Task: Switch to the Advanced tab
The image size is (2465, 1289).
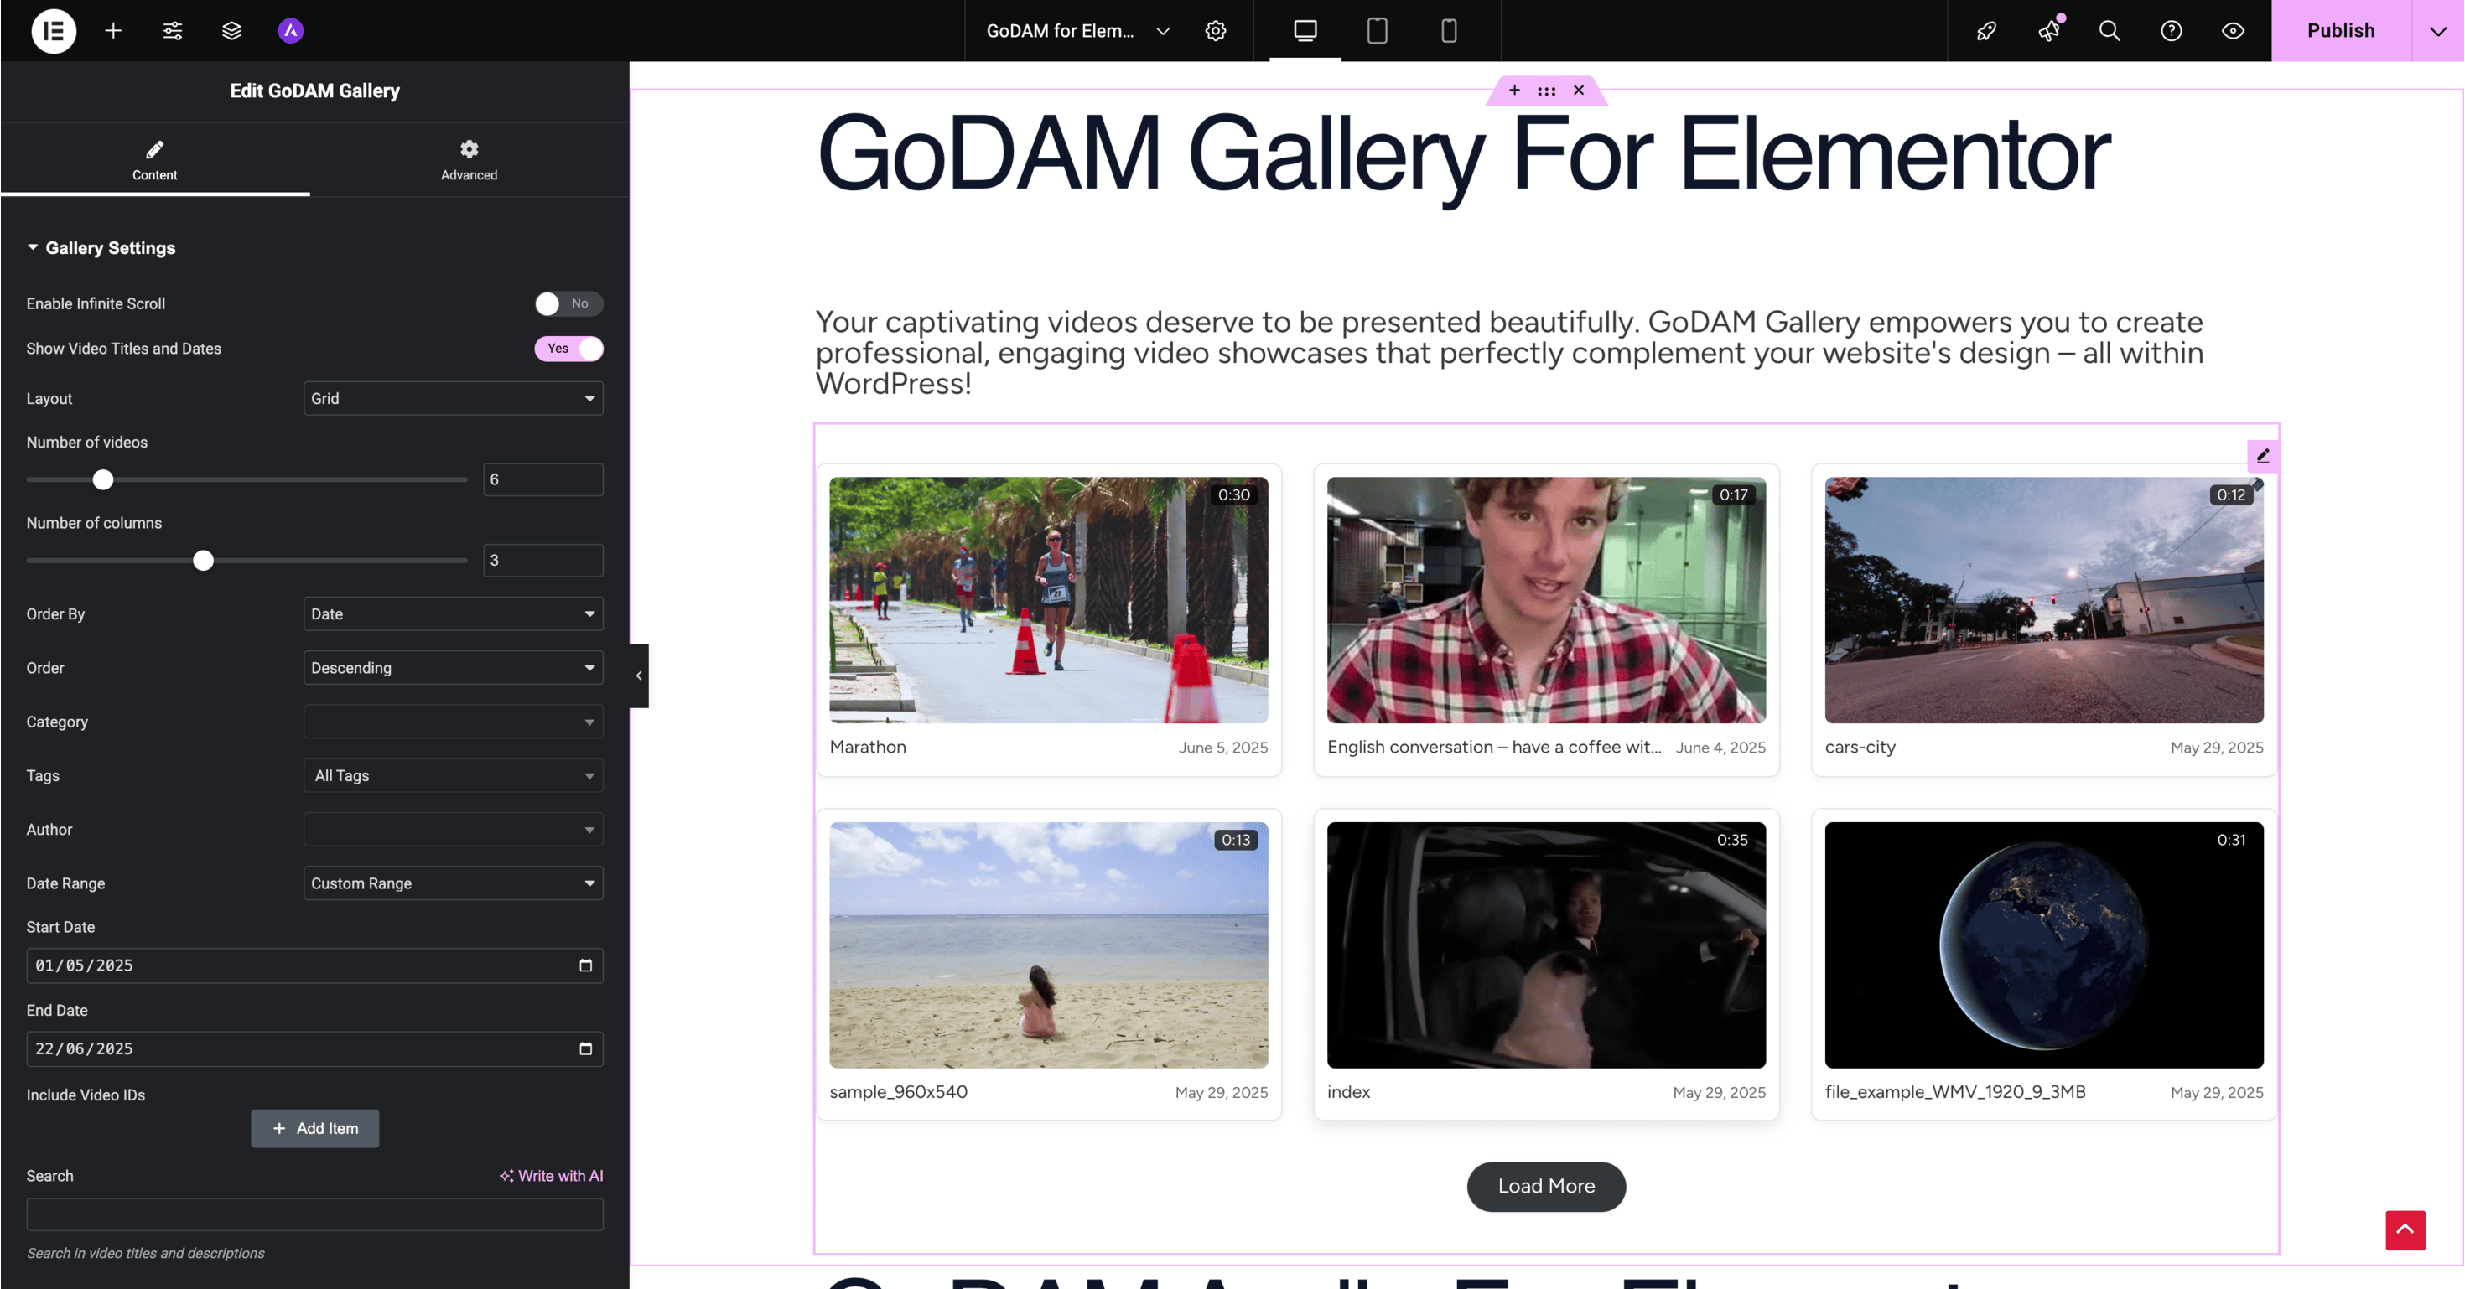Action: click(469, 160)
